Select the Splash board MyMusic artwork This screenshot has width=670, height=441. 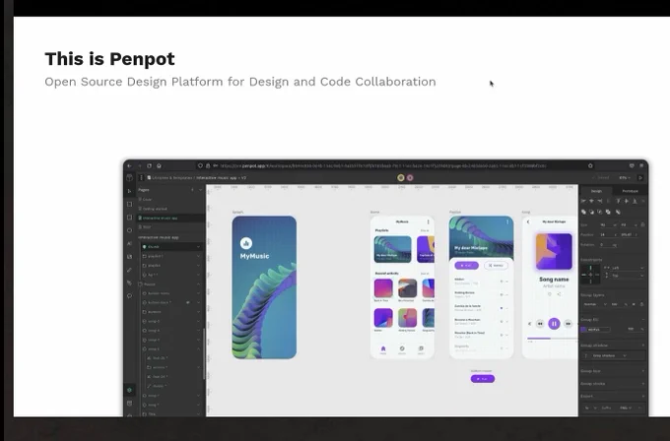coord(264,287)
